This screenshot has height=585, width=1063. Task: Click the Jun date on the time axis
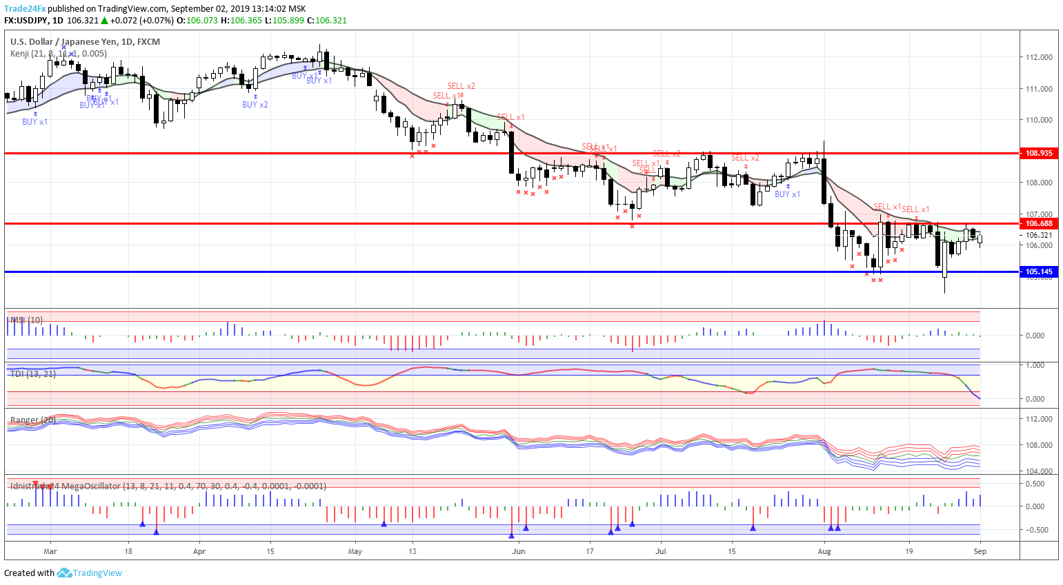[x=519, y=551]
